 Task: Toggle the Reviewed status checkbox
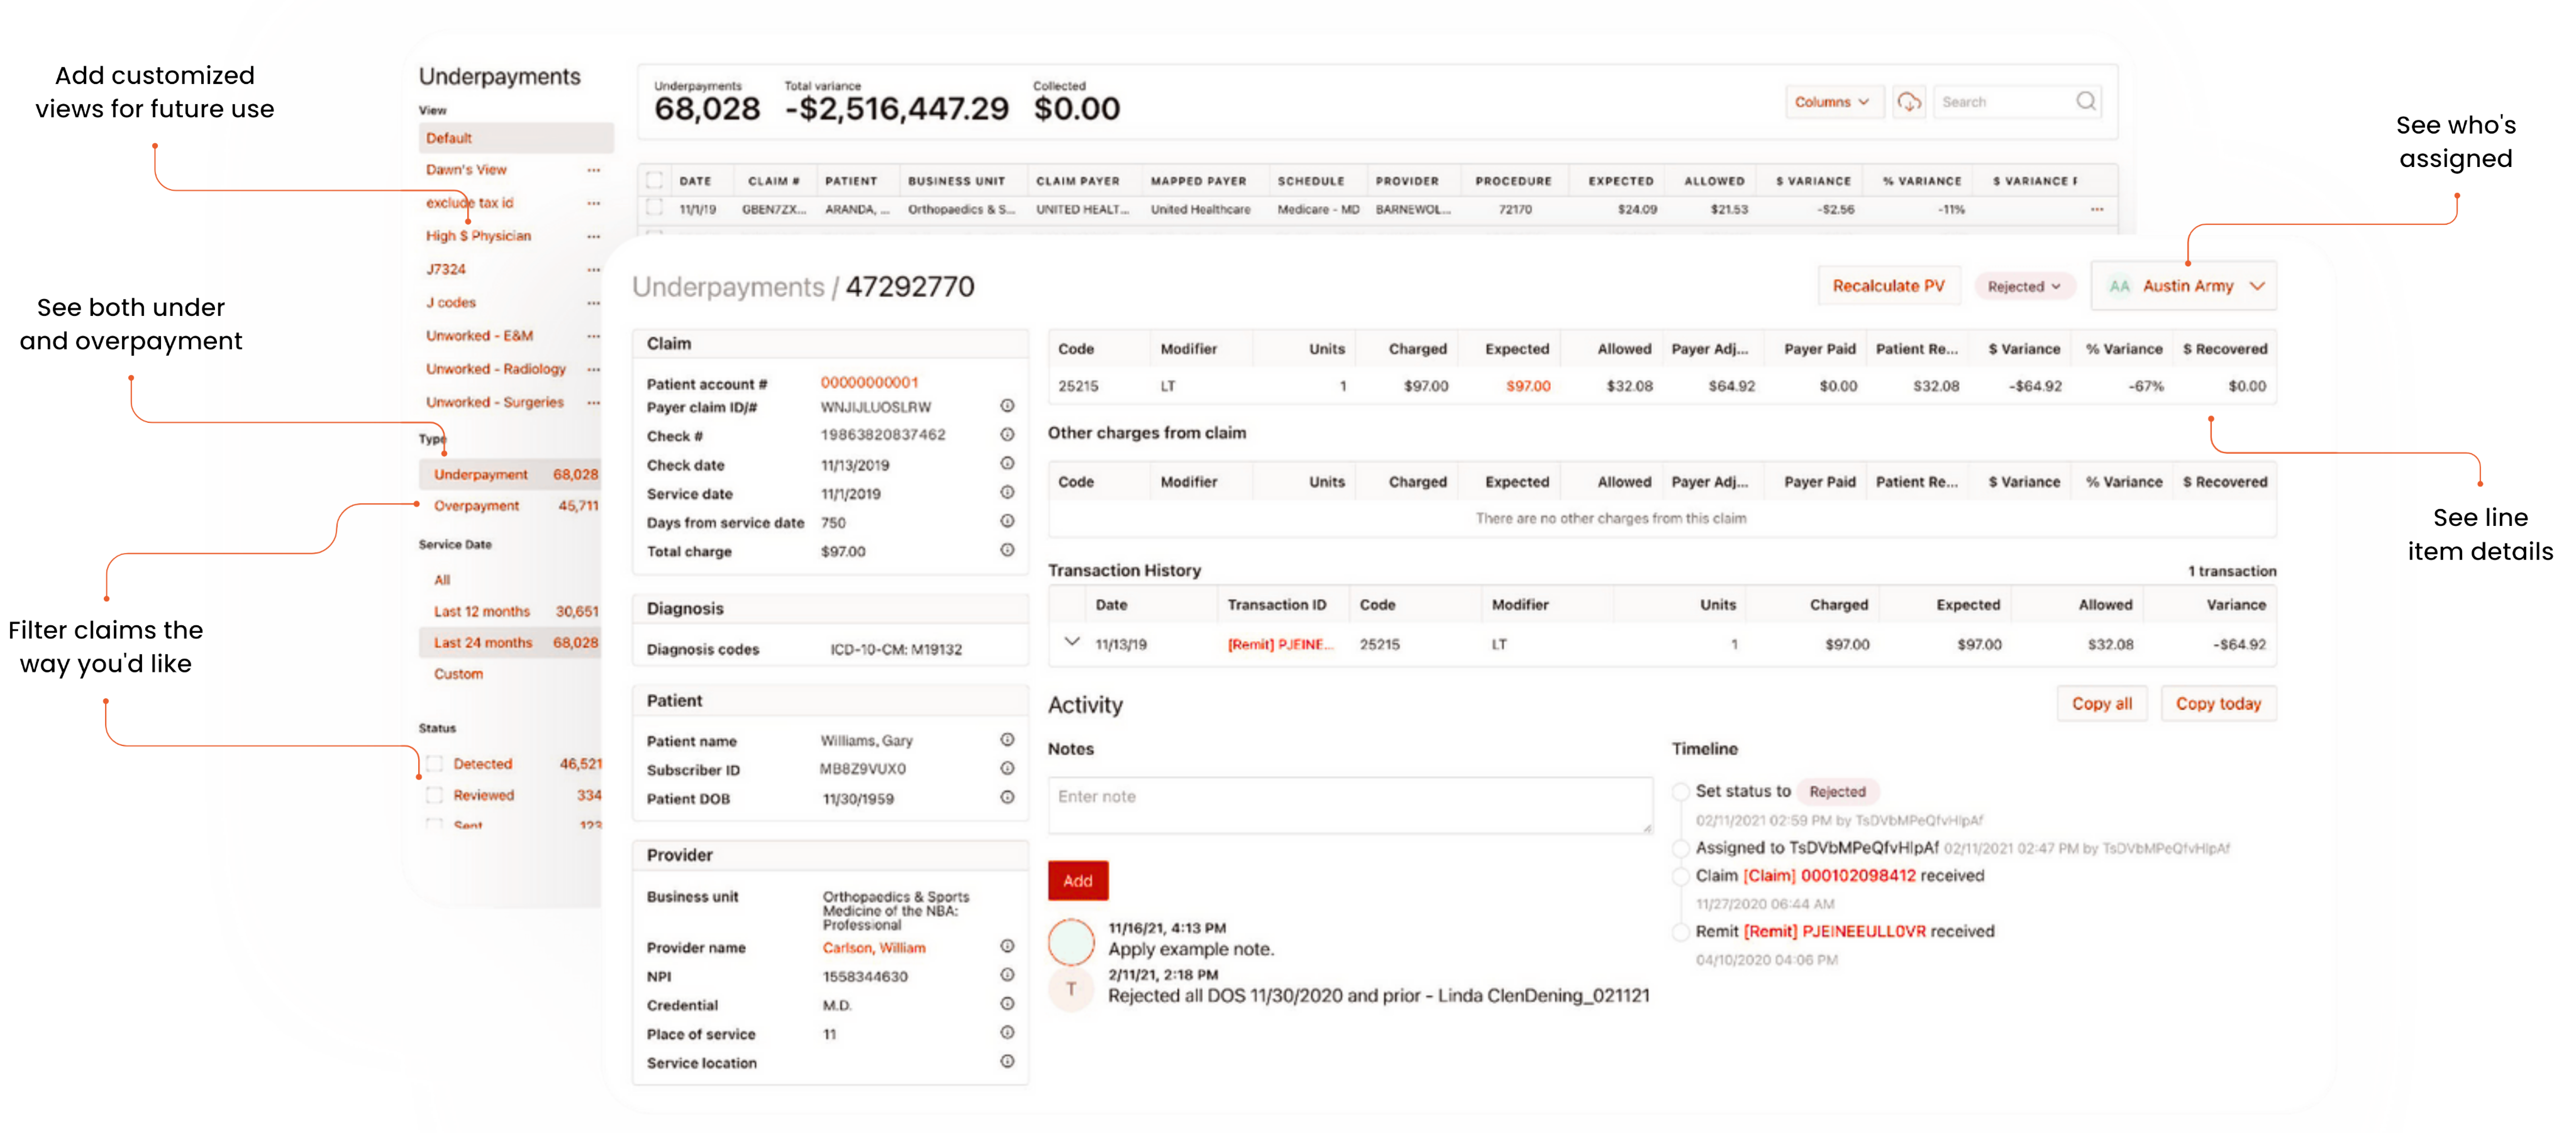(x=435, y=796)
